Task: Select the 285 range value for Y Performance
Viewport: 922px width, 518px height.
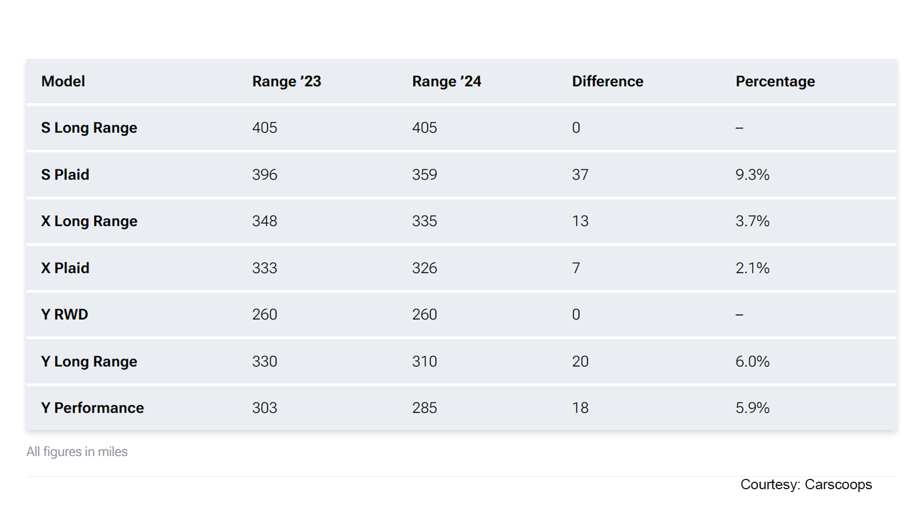Action: 425,408
